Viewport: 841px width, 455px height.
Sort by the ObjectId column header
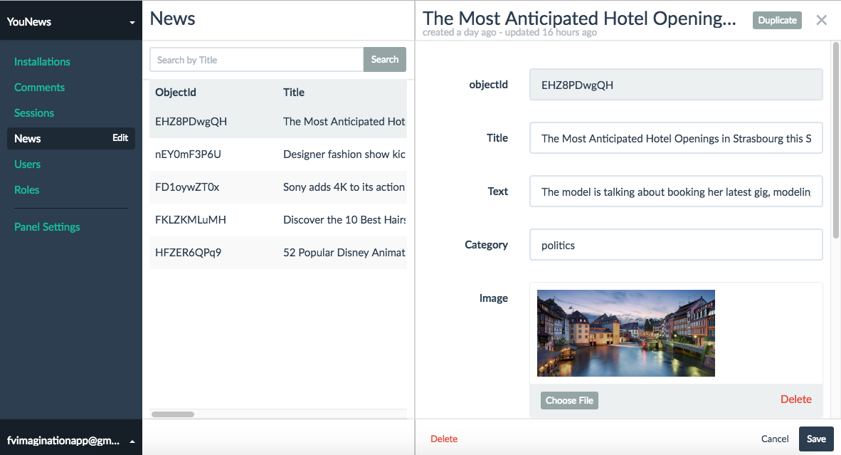click(176, 93)
